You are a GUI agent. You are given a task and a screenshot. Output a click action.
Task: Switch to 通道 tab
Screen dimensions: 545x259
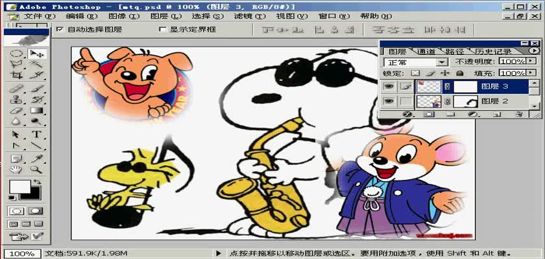(426, 52)
